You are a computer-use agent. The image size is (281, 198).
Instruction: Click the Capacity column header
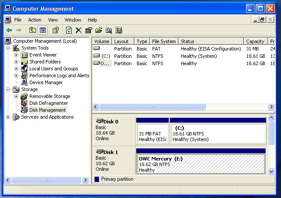tap(255, 41)
